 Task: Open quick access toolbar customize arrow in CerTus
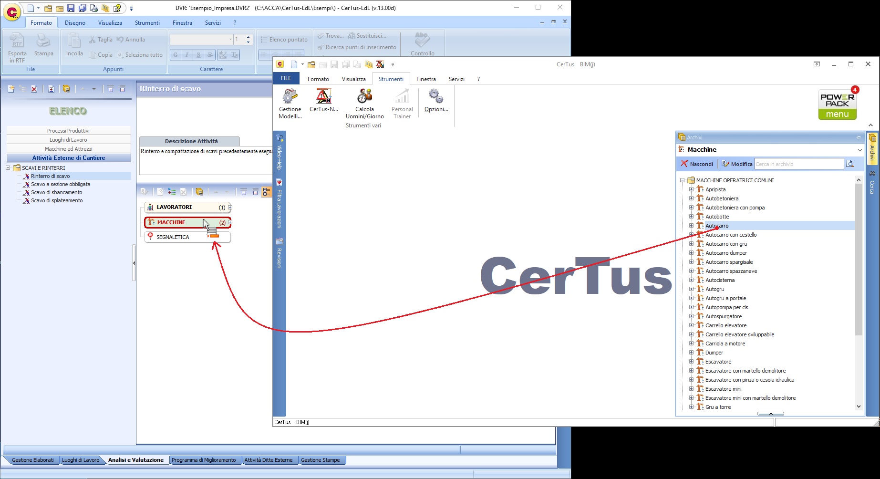pos(393,64)
